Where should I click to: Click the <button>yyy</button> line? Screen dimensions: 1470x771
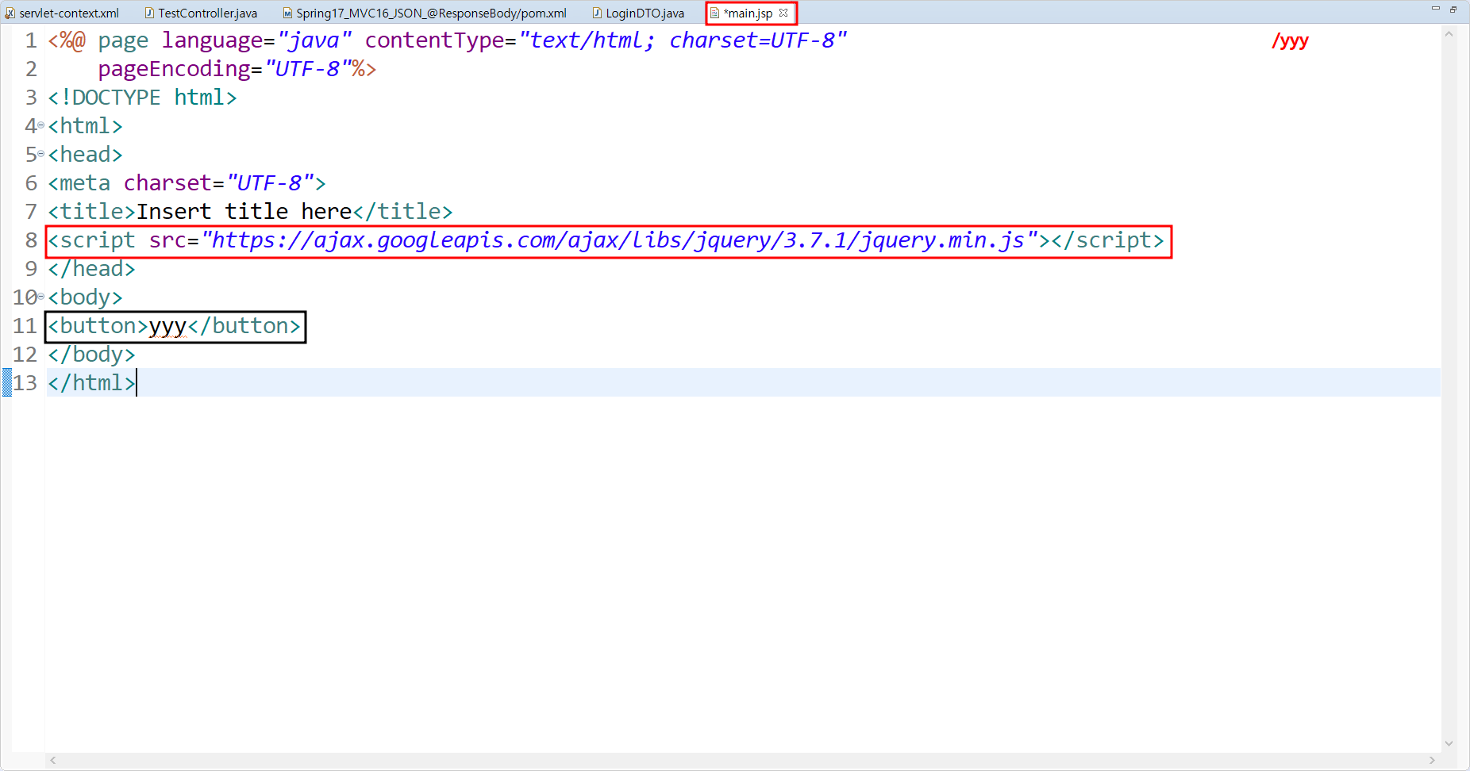click(x=175, y=326)
